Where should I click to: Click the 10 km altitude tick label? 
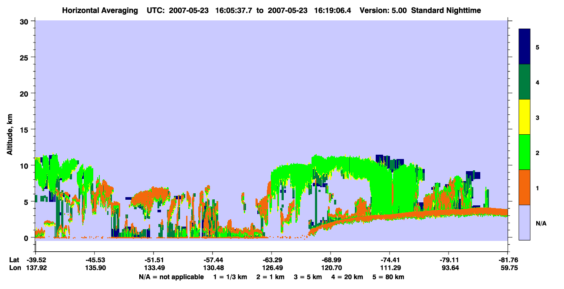[25, 166]
